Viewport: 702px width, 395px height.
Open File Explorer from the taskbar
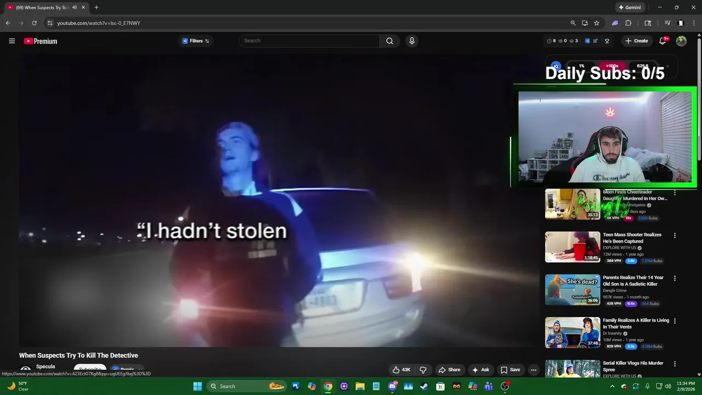(x=360, y=386)
